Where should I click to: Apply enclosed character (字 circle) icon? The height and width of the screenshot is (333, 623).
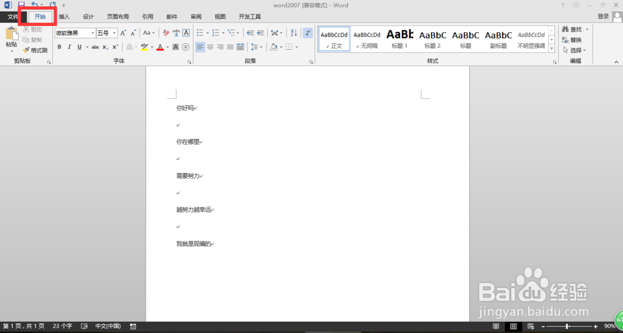coord(186,47)
